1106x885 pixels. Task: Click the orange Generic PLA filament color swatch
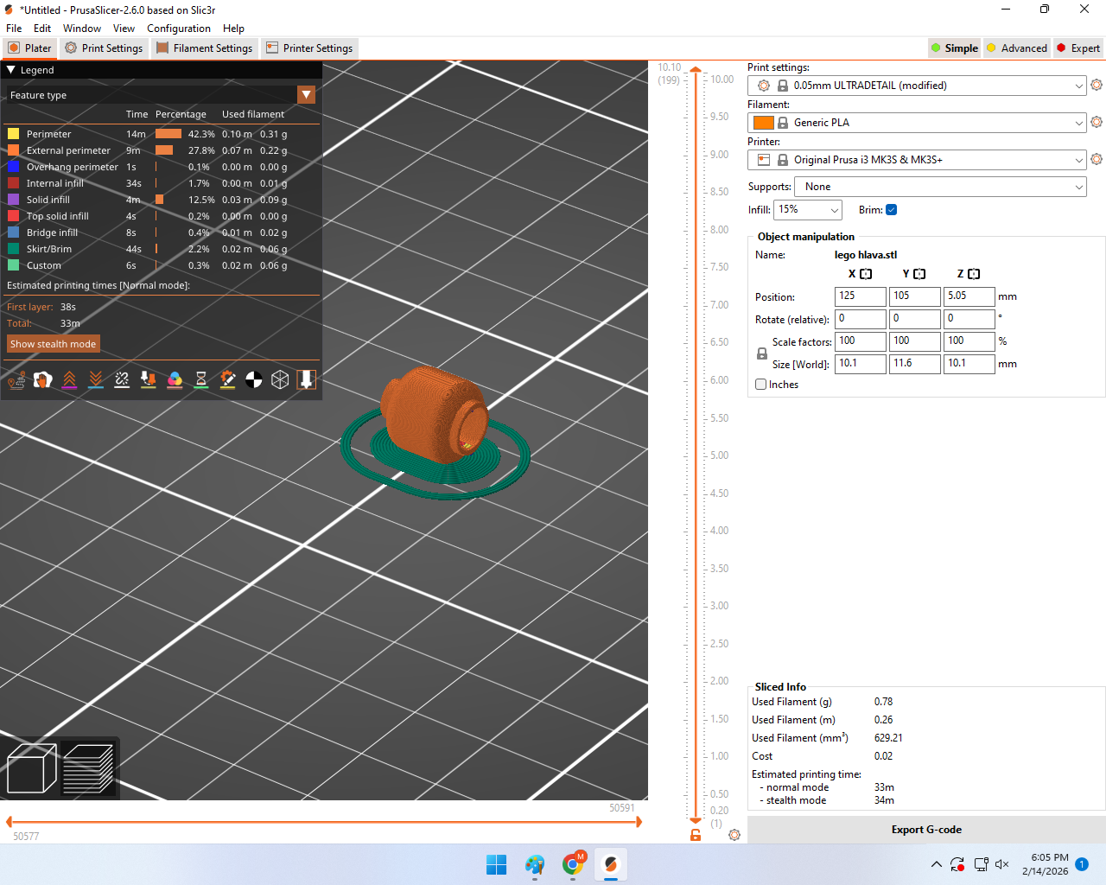[x=764, y=123]
